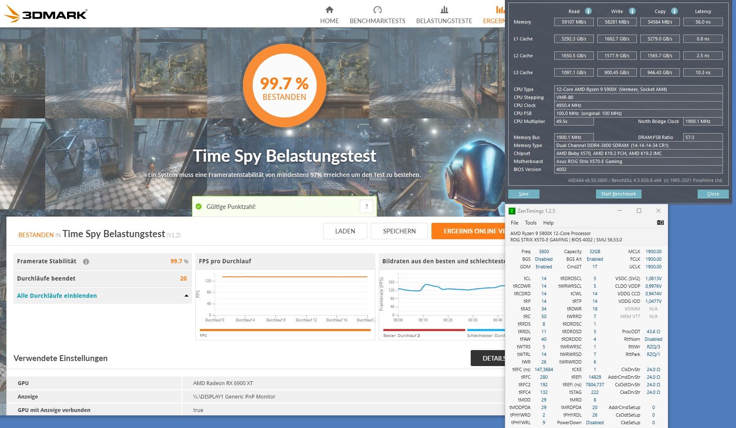Screen dimensions: 736x428
Task: Switch to the BELASTUNGSTESTE tab label
Action: tap(444, 21)
